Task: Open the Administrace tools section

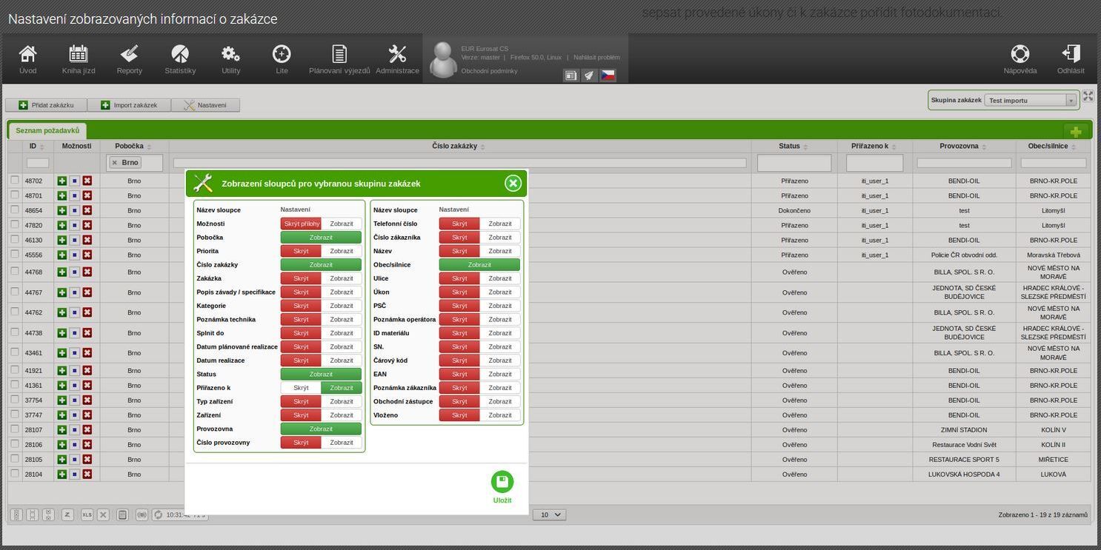Action: click(x=397, y=59)
